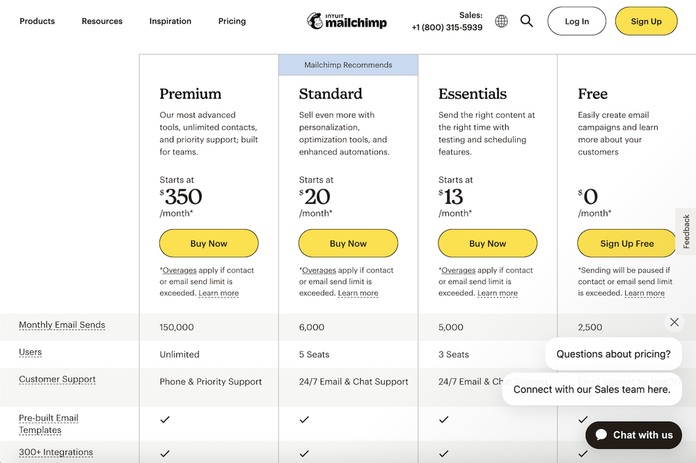
Task: Open the Feedback side tab
Action: [686, 231]
